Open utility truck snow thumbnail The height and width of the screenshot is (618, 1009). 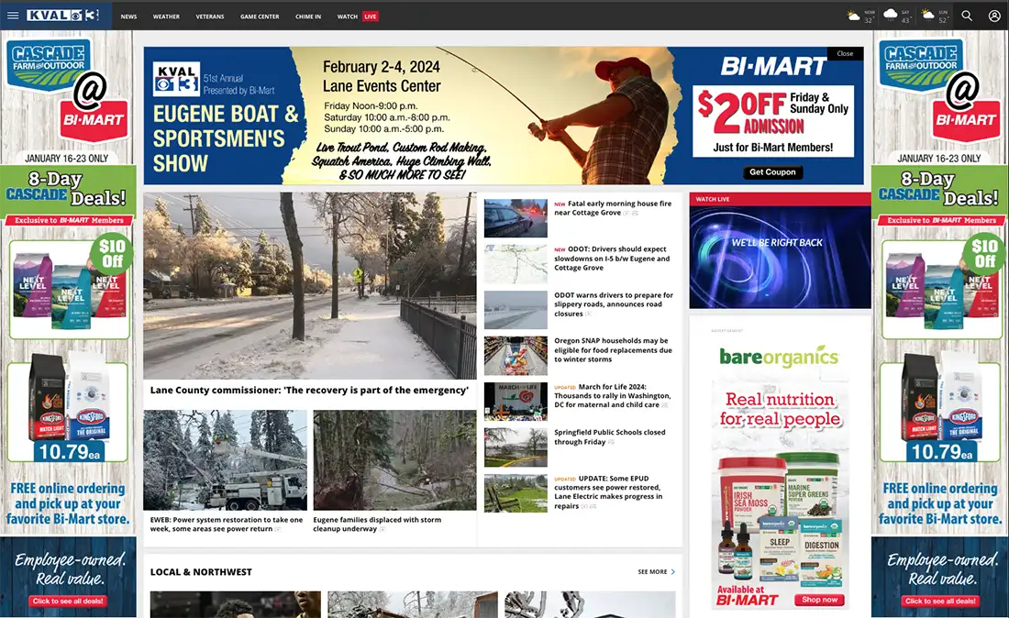226,460
